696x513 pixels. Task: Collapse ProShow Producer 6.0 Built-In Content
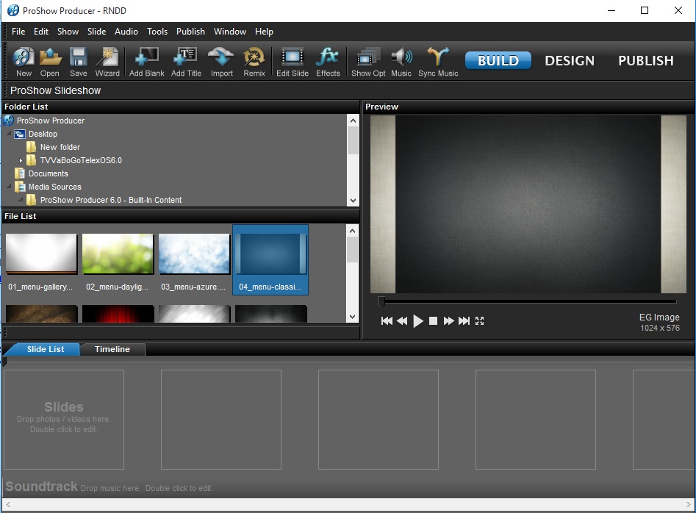[x=21, y=199]
